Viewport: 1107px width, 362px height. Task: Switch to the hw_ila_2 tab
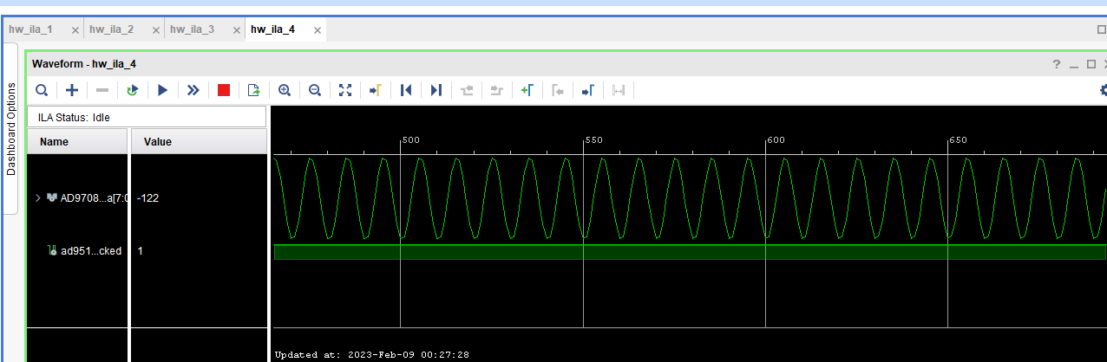pos(111,29)
